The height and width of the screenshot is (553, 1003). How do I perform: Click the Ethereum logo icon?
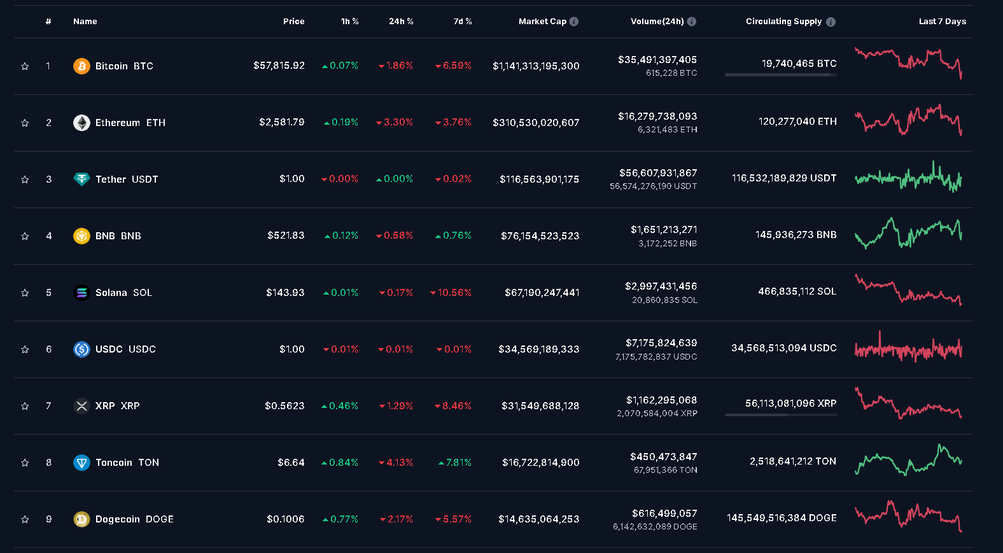tap(81, 123)
